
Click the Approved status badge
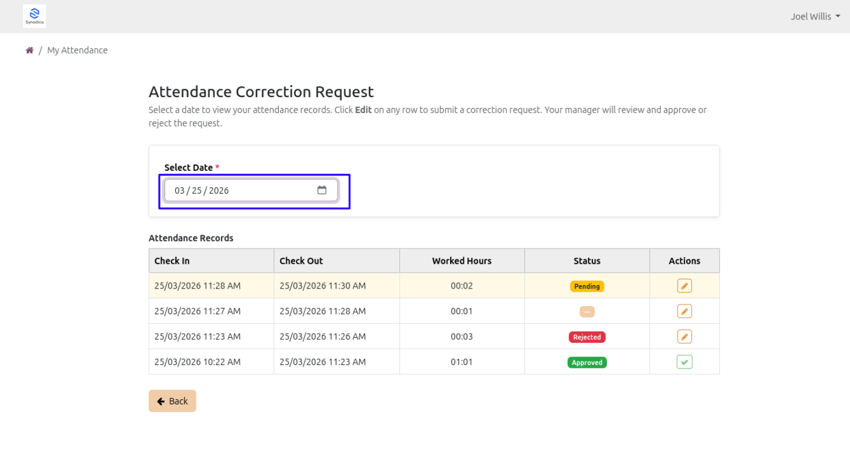coord(587,363)
